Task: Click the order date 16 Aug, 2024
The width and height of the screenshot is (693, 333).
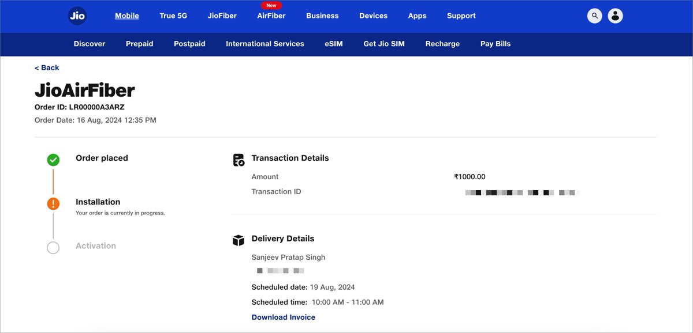Action: (95, 120)
